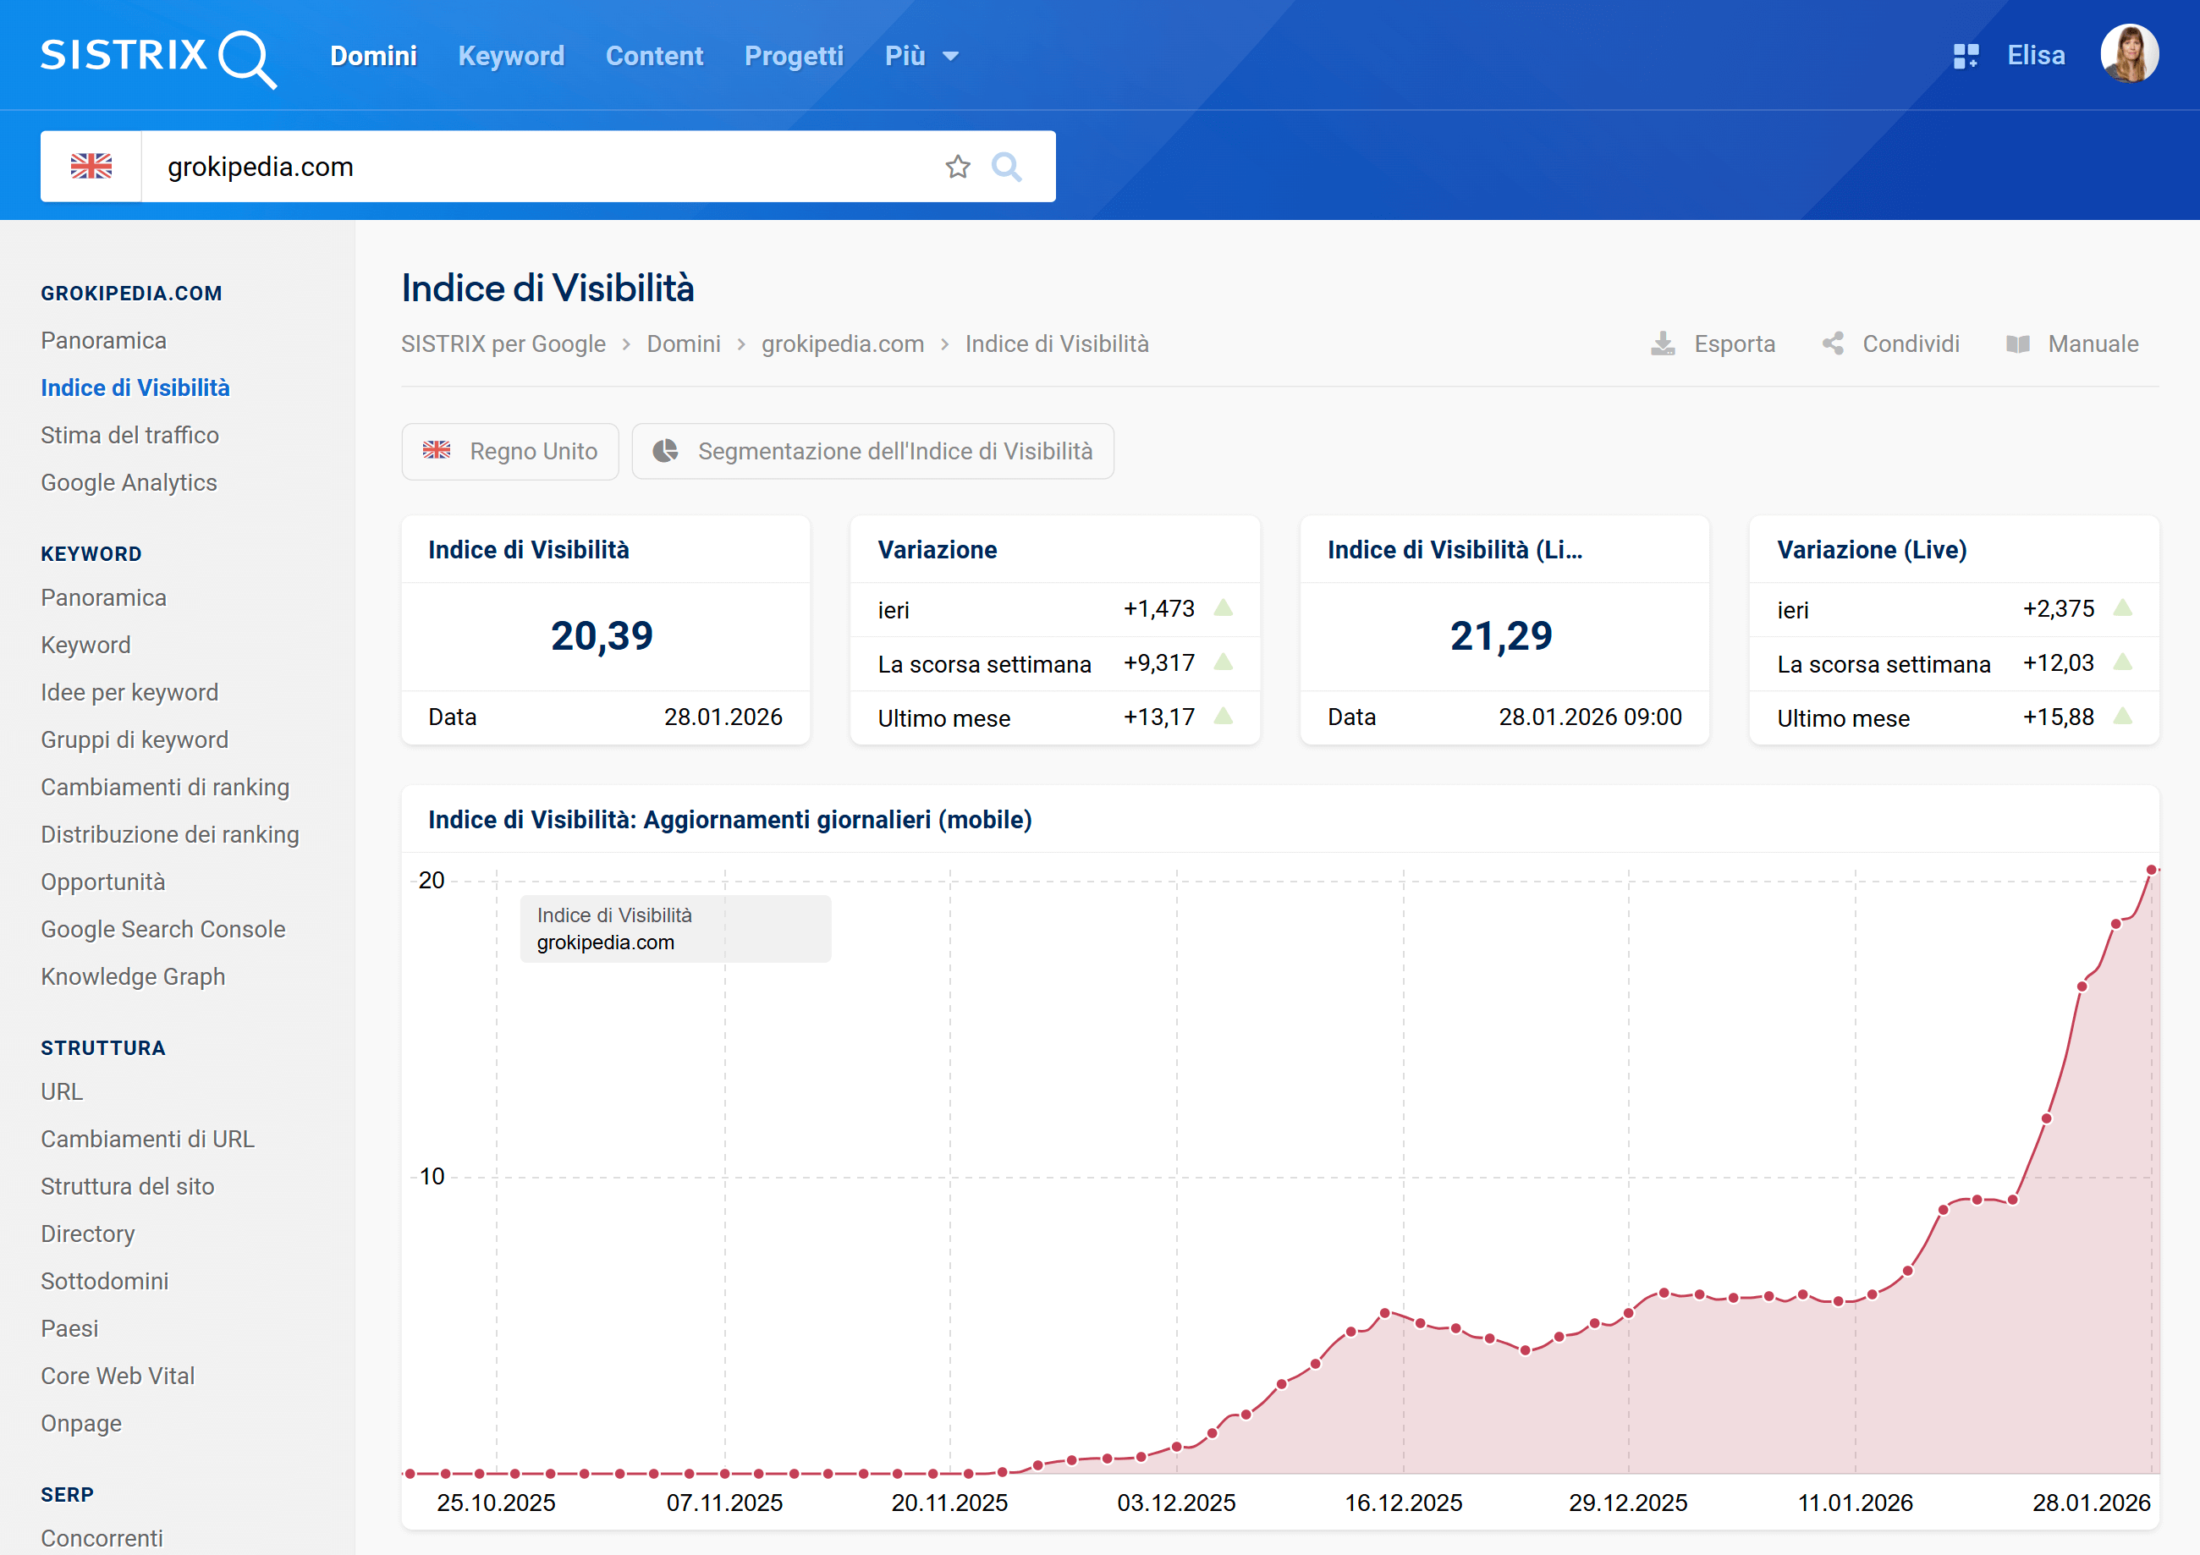Click the apps grid icon near Elisa
Screen dimensions: 2200x1555
pyautogui.click(x=1966, y=55)
